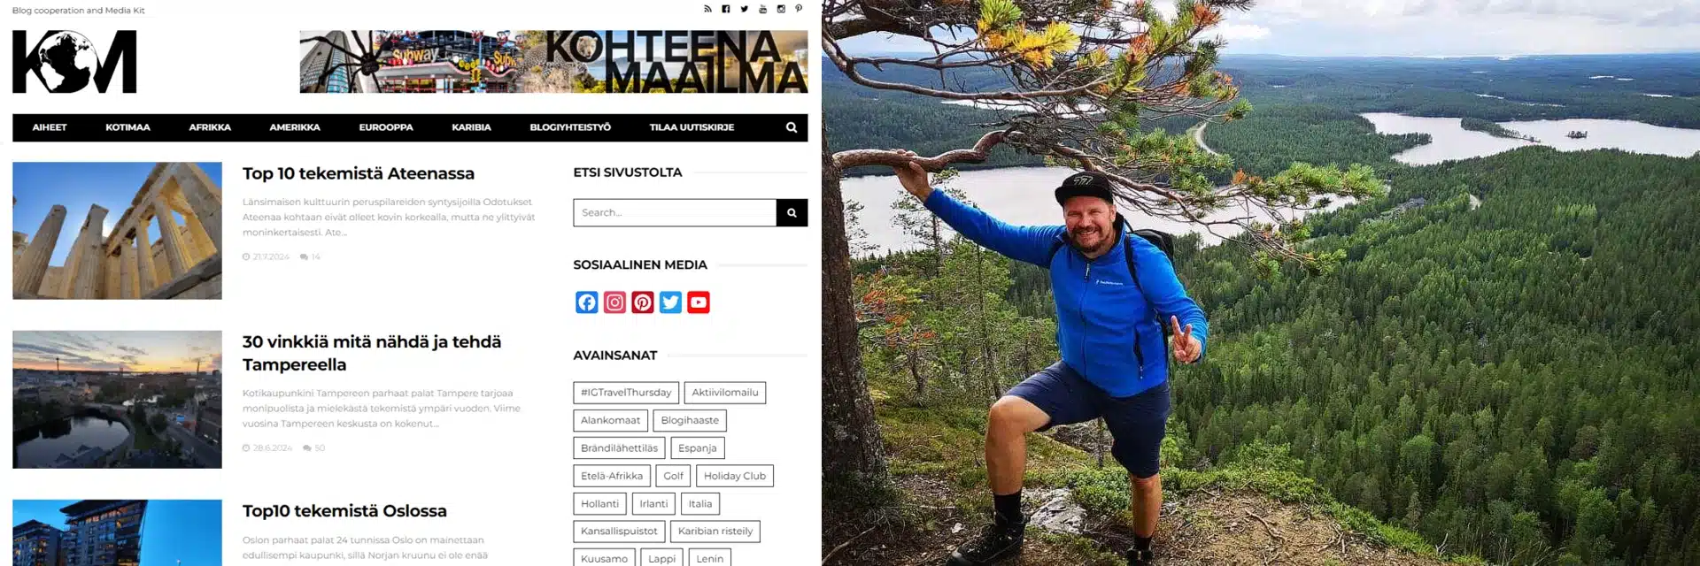The image size is (1700, 566).
Task: Click the blue Twitter icon under Sosiaalinen Media
Action: tap(670, 302)
